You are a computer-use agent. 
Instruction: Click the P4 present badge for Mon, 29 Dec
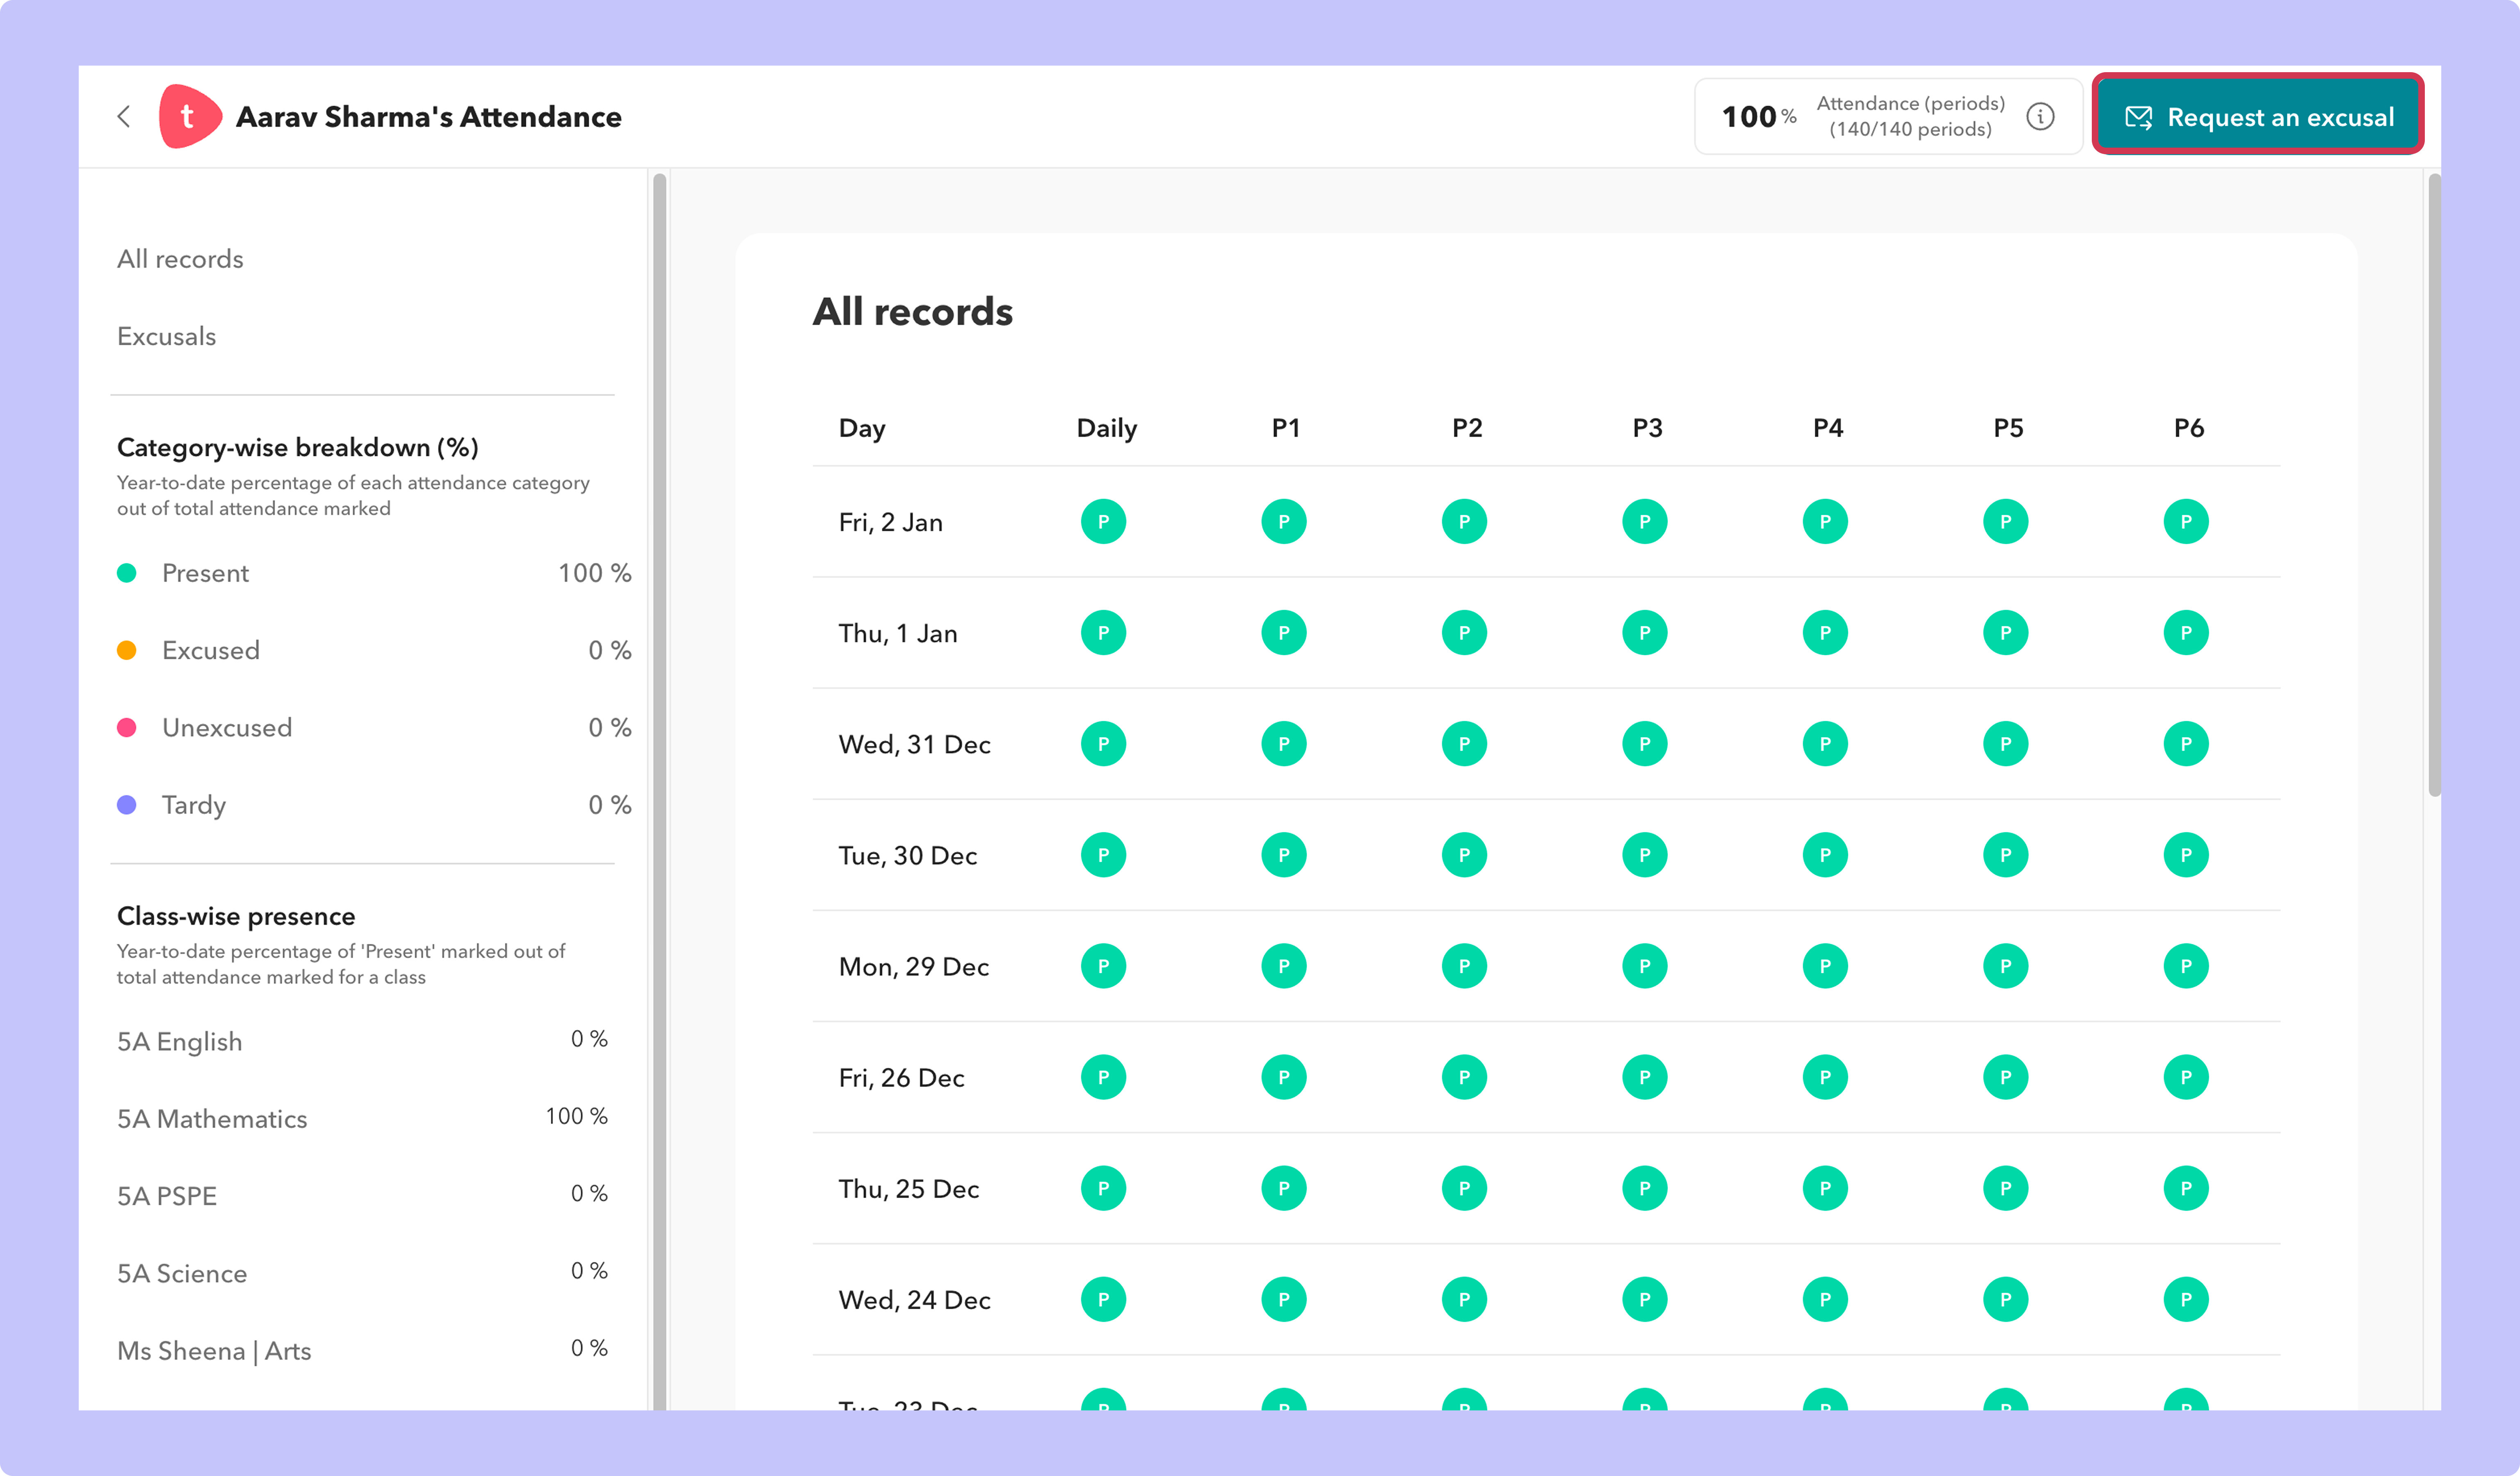[x=1825, y=966]
